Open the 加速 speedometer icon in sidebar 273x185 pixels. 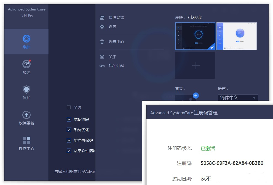coord(26,64)
